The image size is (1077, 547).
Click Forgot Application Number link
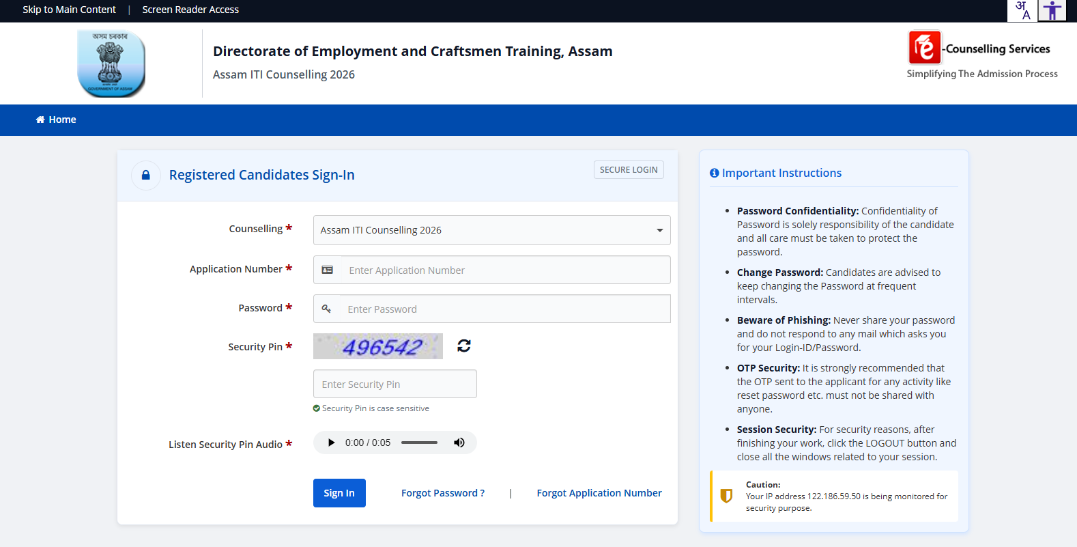click(x=599, y=493)
